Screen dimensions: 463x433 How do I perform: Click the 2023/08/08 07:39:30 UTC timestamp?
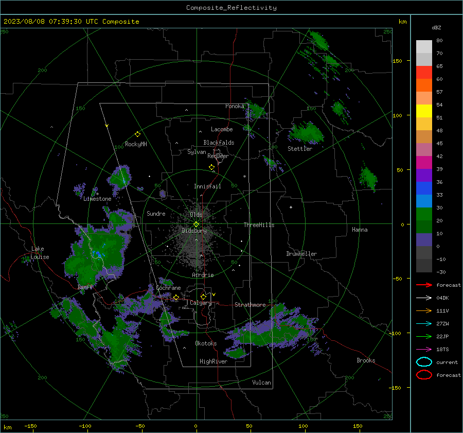coord(71,22)
